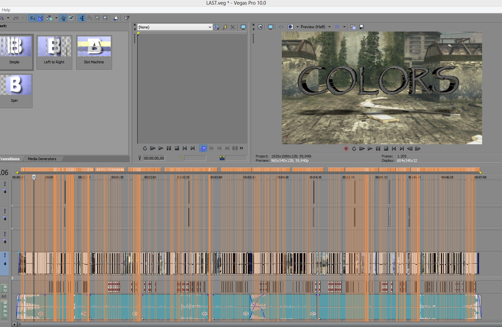
Task: Pause the Trimmer playback
Action: pos(169,148)
